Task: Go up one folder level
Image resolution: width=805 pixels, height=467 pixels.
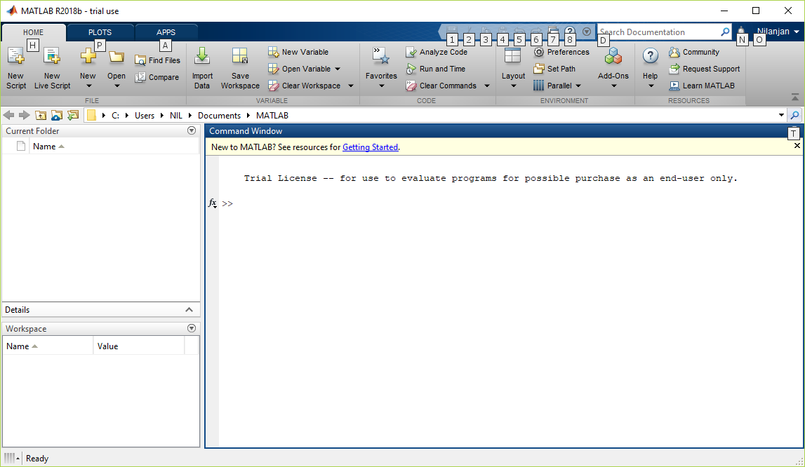Action: (x=41, y=116)
